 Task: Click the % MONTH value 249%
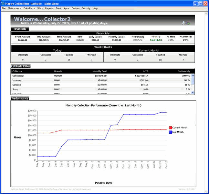coord(186,40)
